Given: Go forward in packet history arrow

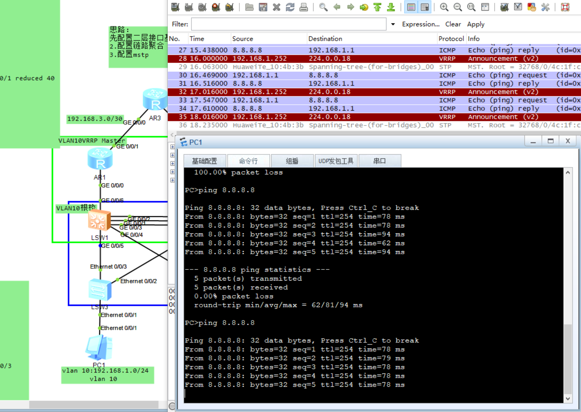Looking at the screenshot, I should (350, 7).
